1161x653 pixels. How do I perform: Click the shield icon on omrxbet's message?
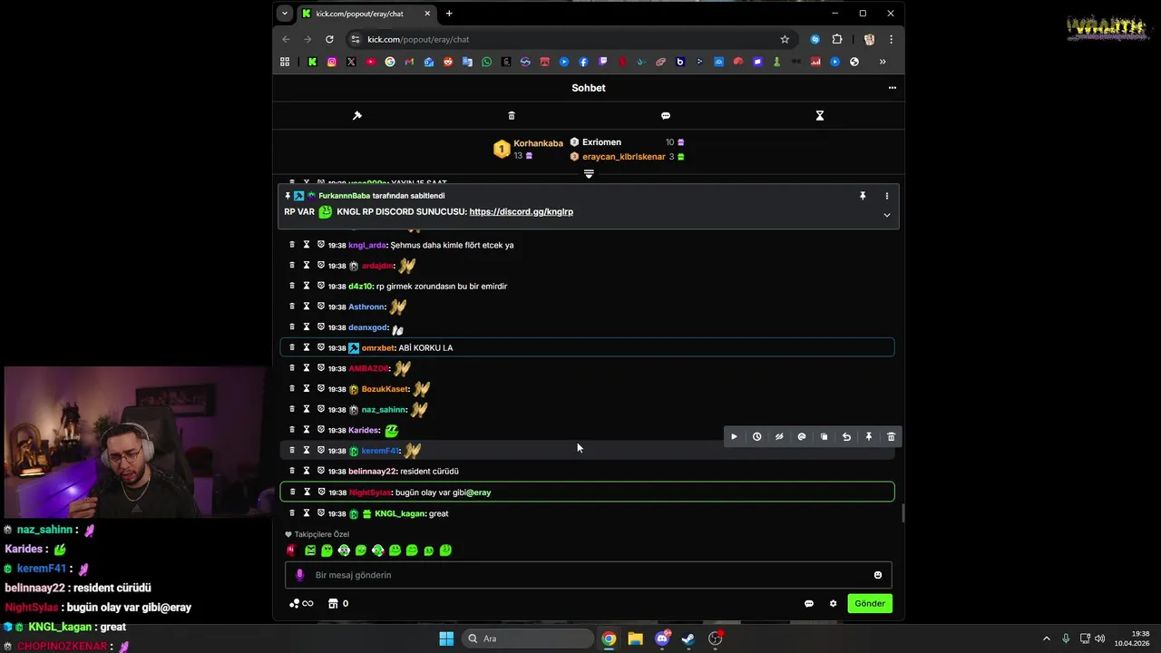(x=320, y=347)
